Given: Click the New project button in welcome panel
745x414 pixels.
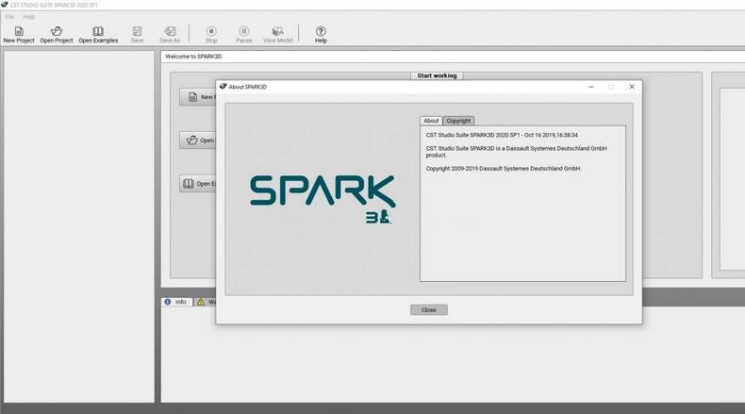Looking at the screenshot, I should coord(198,97).
